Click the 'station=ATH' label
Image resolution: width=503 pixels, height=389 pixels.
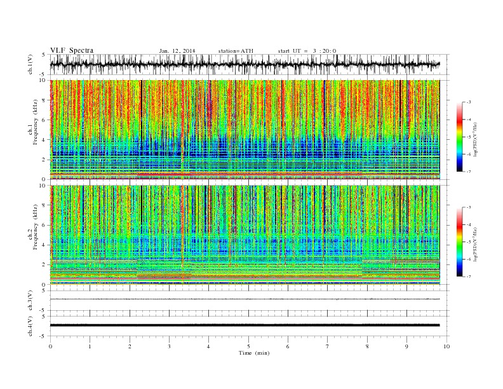point(236,51)
